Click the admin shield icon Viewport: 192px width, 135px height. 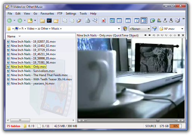(x=125, y=29)
